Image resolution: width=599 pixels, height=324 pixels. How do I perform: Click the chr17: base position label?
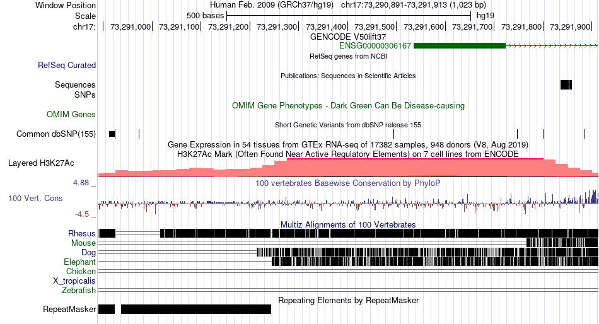point(84,26)
